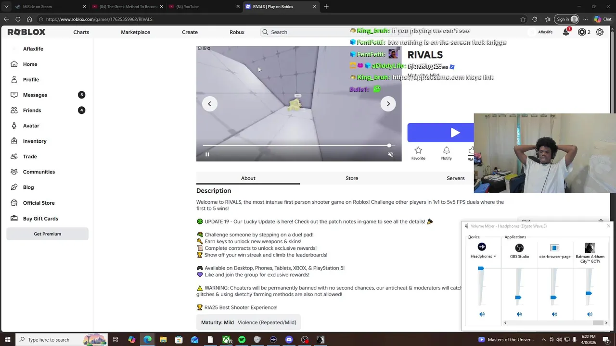This screenshot has height=346, width=616.
Task: Adjust the Headphones volume slider
Action: coord(481,268)
